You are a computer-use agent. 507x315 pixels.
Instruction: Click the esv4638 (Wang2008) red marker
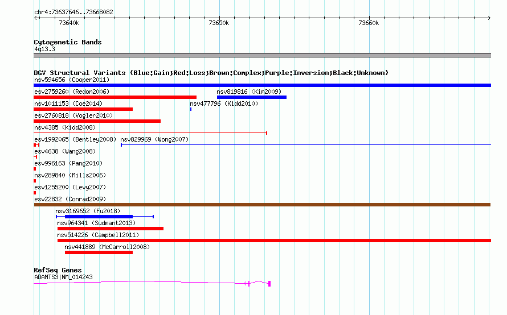[35, 157]
